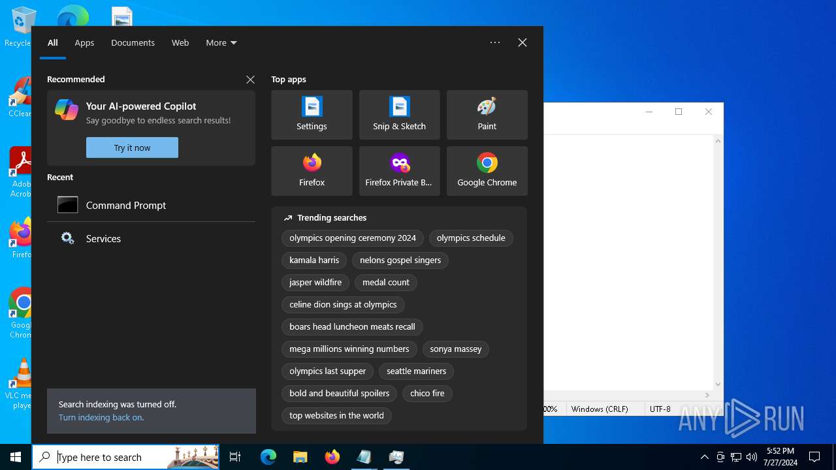Launch Firefox tile in Top apps
The width and height of the screenshot is (836, 470).
tap(312, 171)
